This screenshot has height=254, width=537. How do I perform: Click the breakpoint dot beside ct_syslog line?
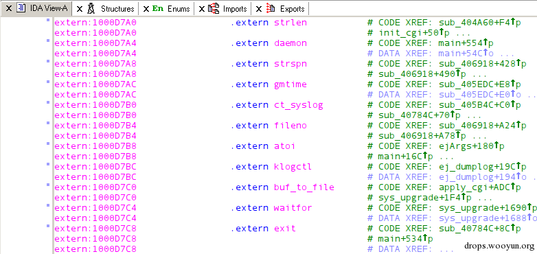click(x=48, y=102)
